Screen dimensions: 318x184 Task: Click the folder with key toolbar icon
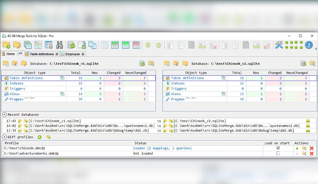tap(17, 45)
